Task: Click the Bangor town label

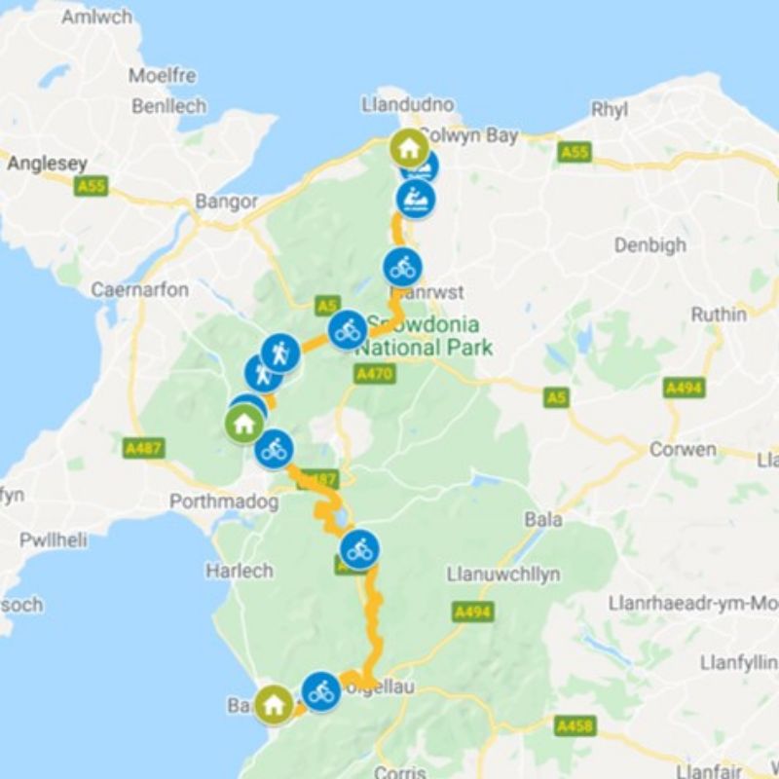Action: (227, 202)
